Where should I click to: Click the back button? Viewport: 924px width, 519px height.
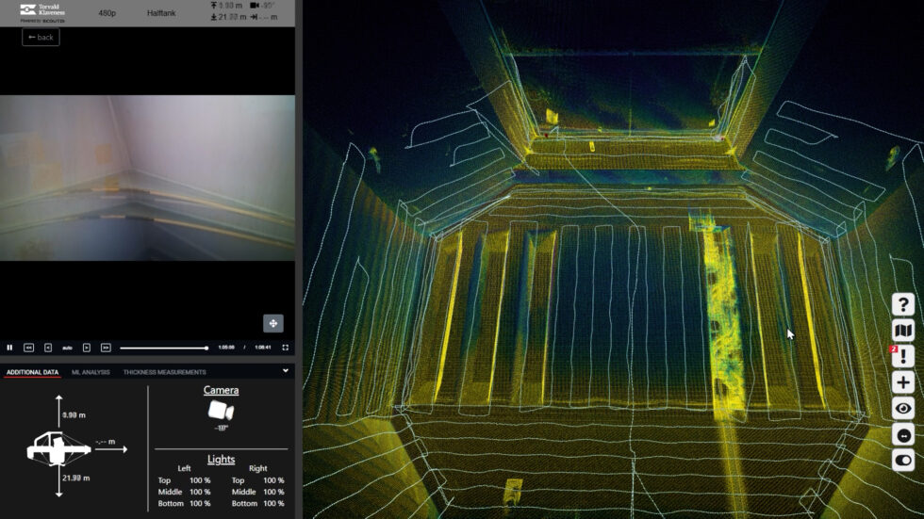41,38
